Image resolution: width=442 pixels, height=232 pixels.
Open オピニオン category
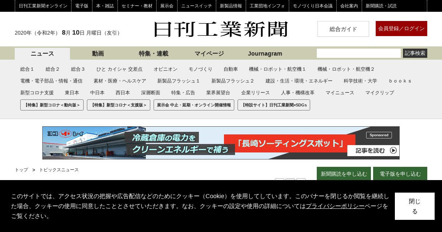[x=165, y=69]
